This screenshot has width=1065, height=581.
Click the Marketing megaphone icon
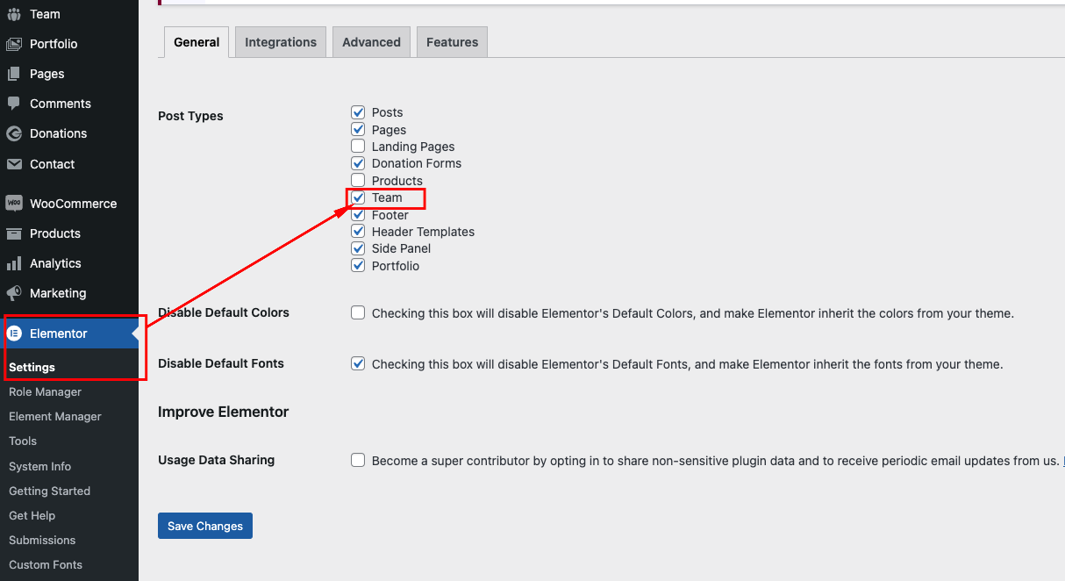(14, 293)
